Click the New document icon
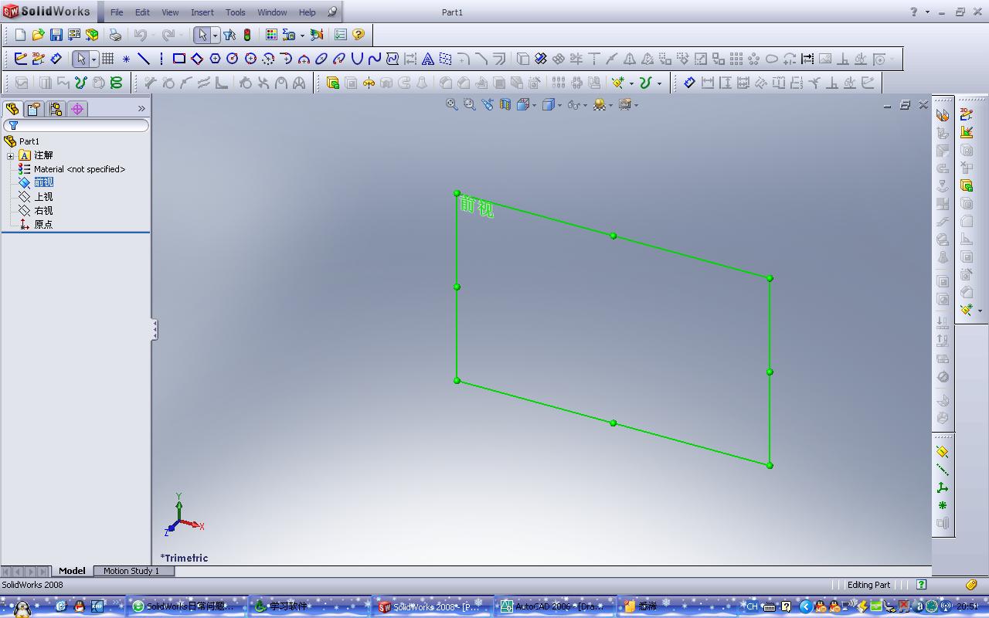Image resolution: width=989 pixels, height=618 pixels. (x=21, y=35)
